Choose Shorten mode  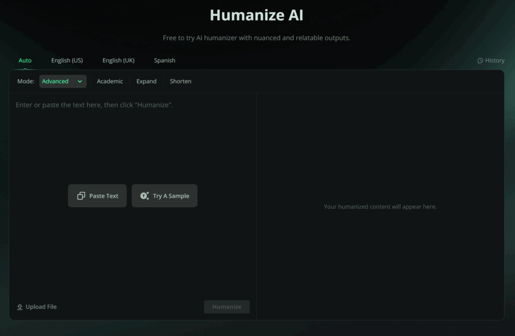point(181,81)
